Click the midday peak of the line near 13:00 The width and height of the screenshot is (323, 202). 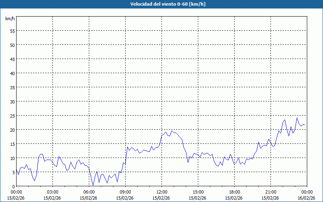tap(172, 131)
